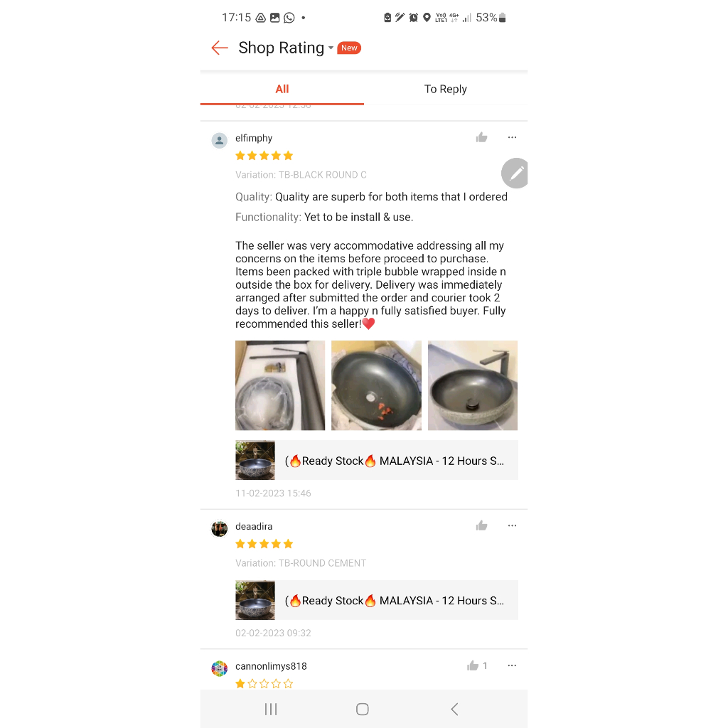Open more options for elfimphy's review
The image size is (728, 728).
click(x=512, y=137)
